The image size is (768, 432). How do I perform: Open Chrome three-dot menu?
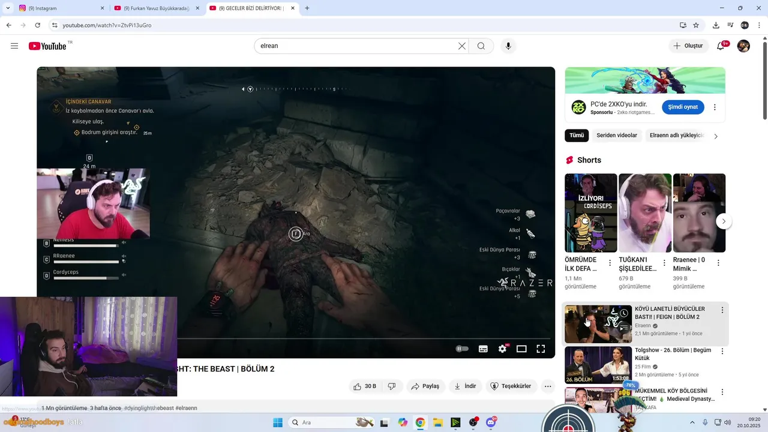[759, 25]
